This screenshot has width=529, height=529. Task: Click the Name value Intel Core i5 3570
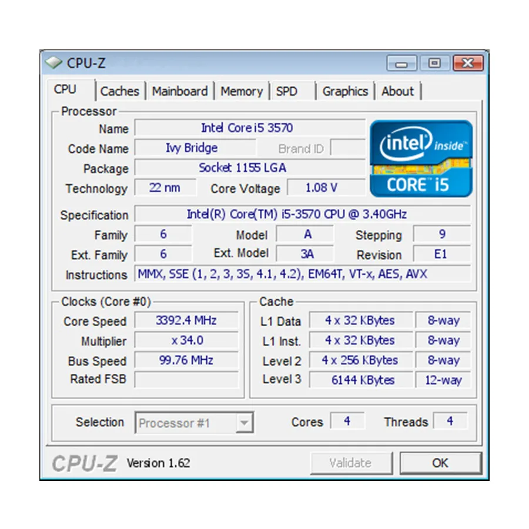tap(250, 128)
